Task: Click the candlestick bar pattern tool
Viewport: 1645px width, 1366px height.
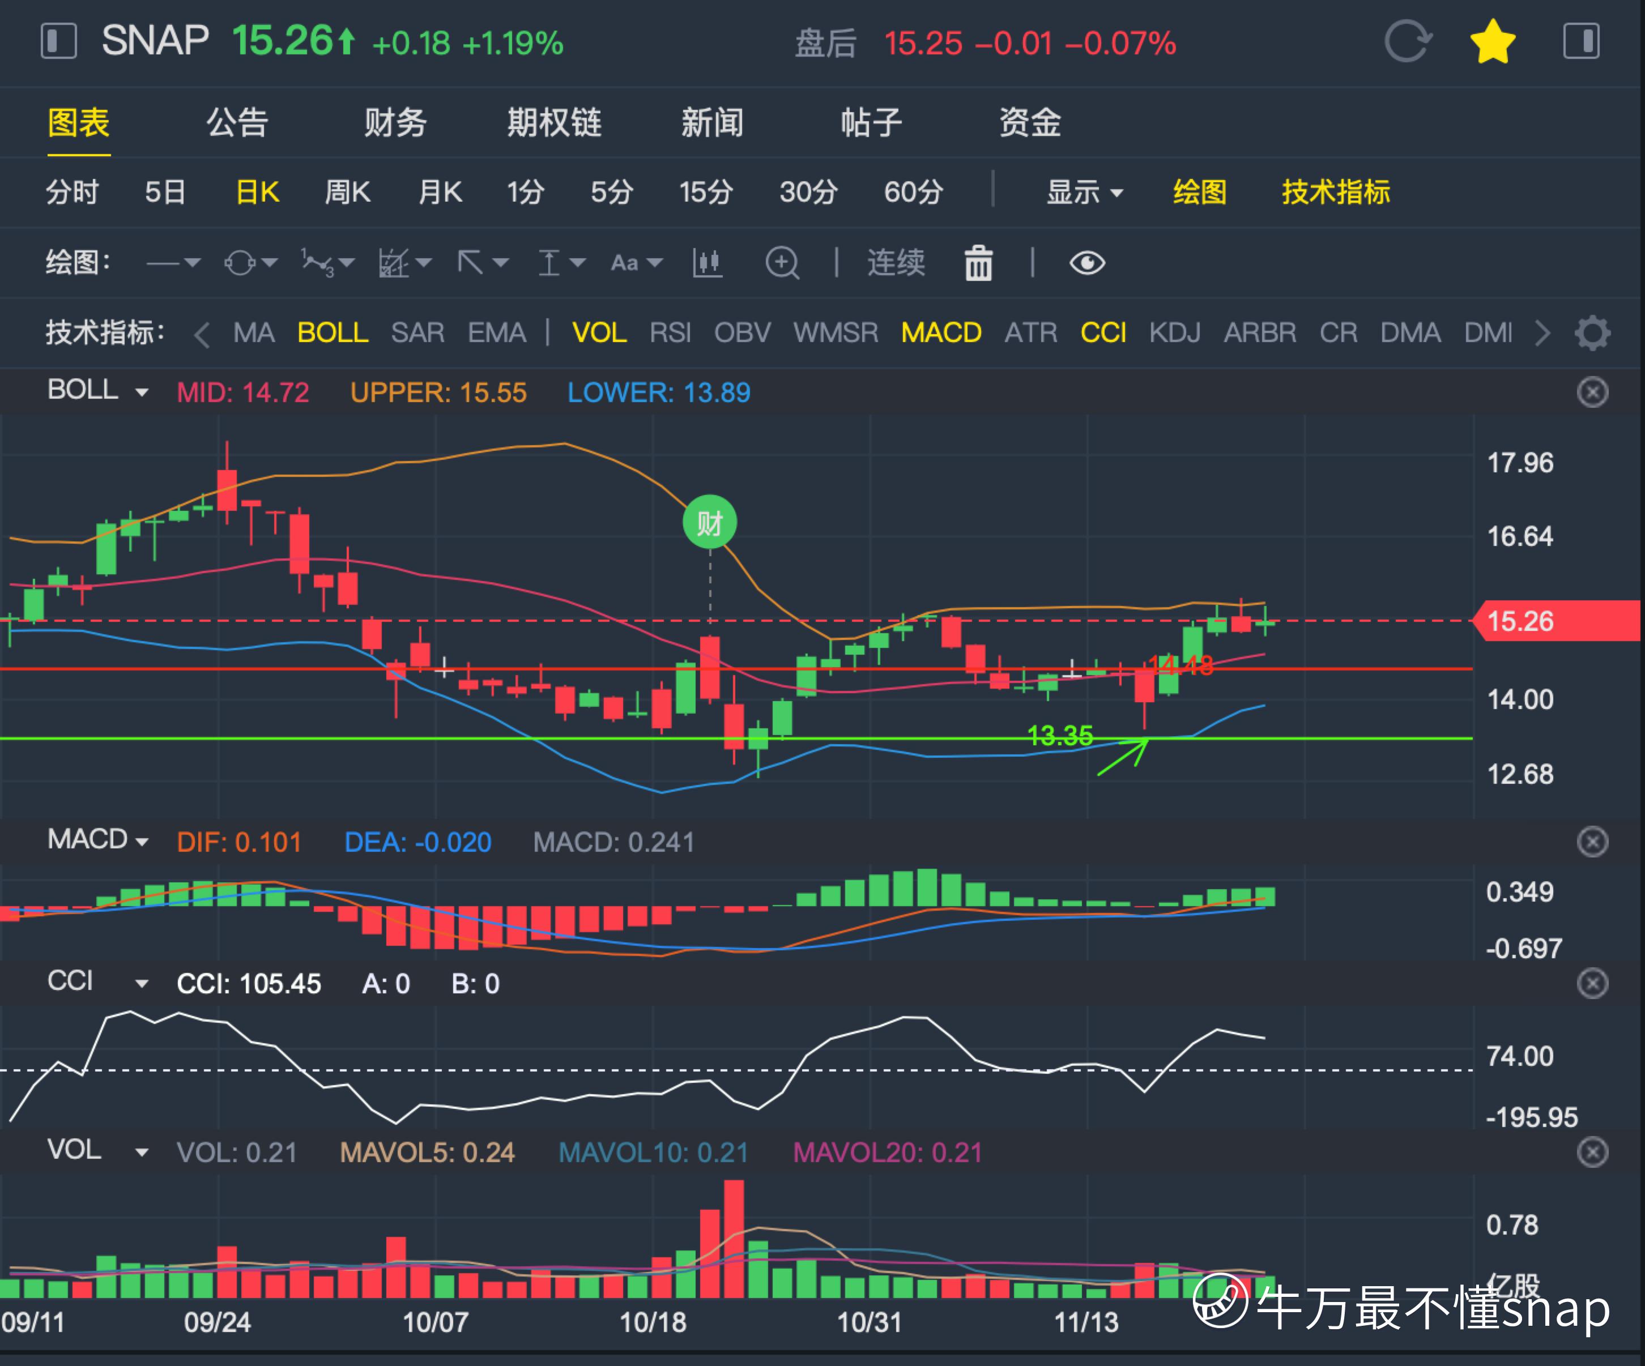Action: pos(708,263)
